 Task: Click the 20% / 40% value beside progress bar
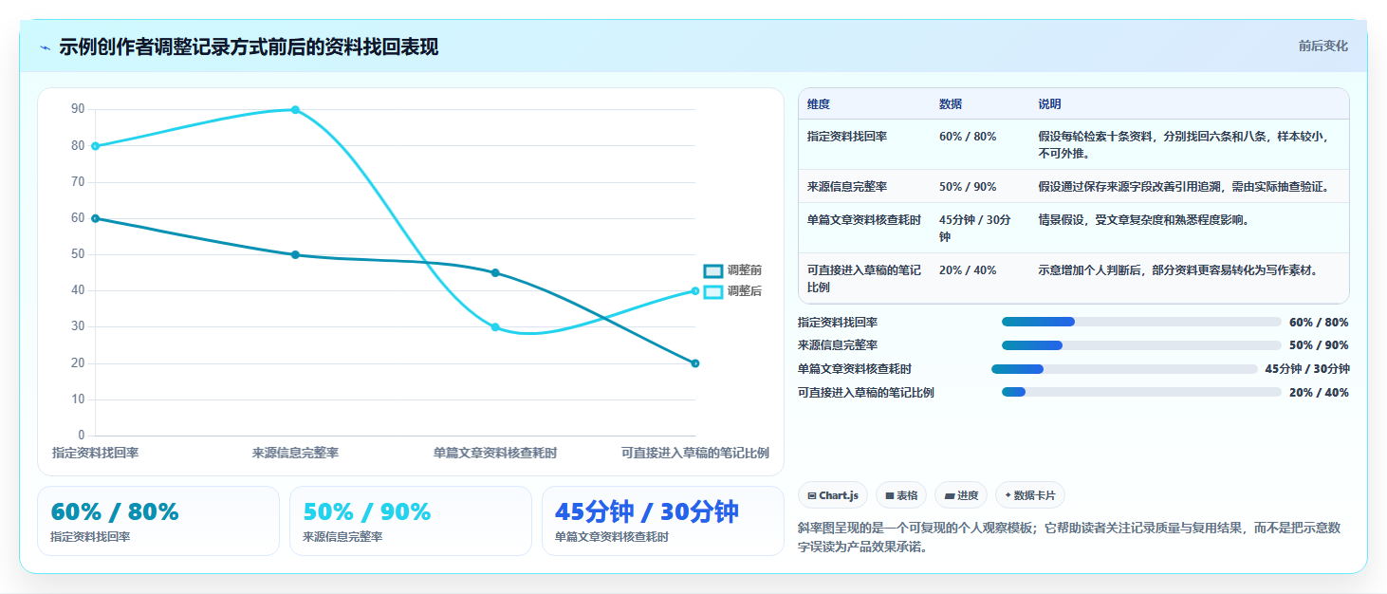1319,393
